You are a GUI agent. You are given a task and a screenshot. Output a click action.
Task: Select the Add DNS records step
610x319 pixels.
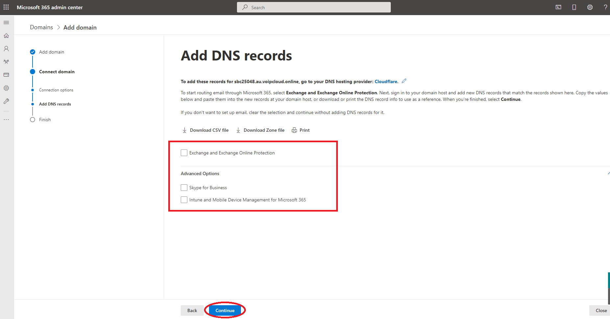tap(55, 104)
